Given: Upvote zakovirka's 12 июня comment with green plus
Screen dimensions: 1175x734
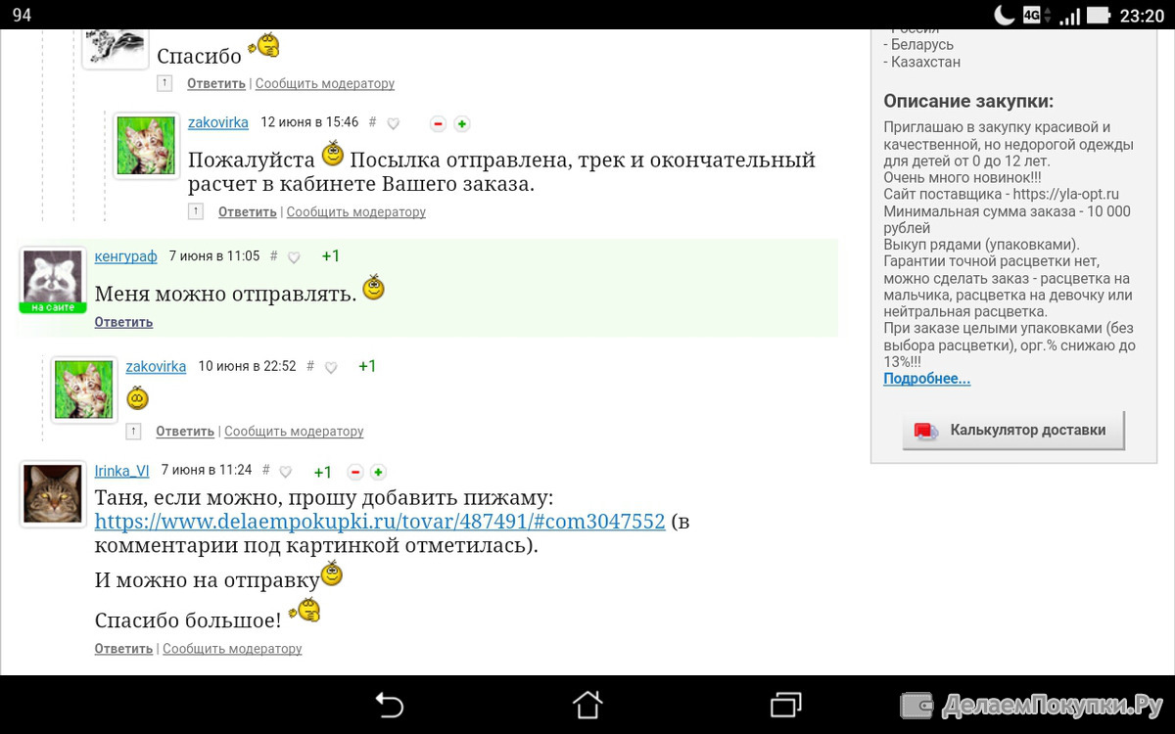Looking at the screenshot, I should pyautogui.click(x=462, y=123).
